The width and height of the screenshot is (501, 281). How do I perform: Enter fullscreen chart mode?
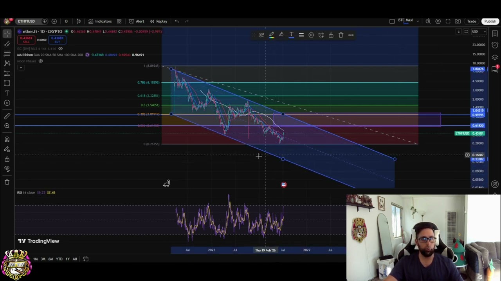pyautogui.click(x=448, y=21)
